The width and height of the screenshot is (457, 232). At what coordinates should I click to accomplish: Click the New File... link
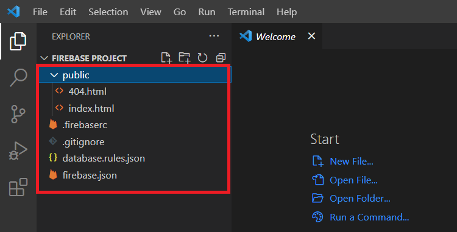352,161
